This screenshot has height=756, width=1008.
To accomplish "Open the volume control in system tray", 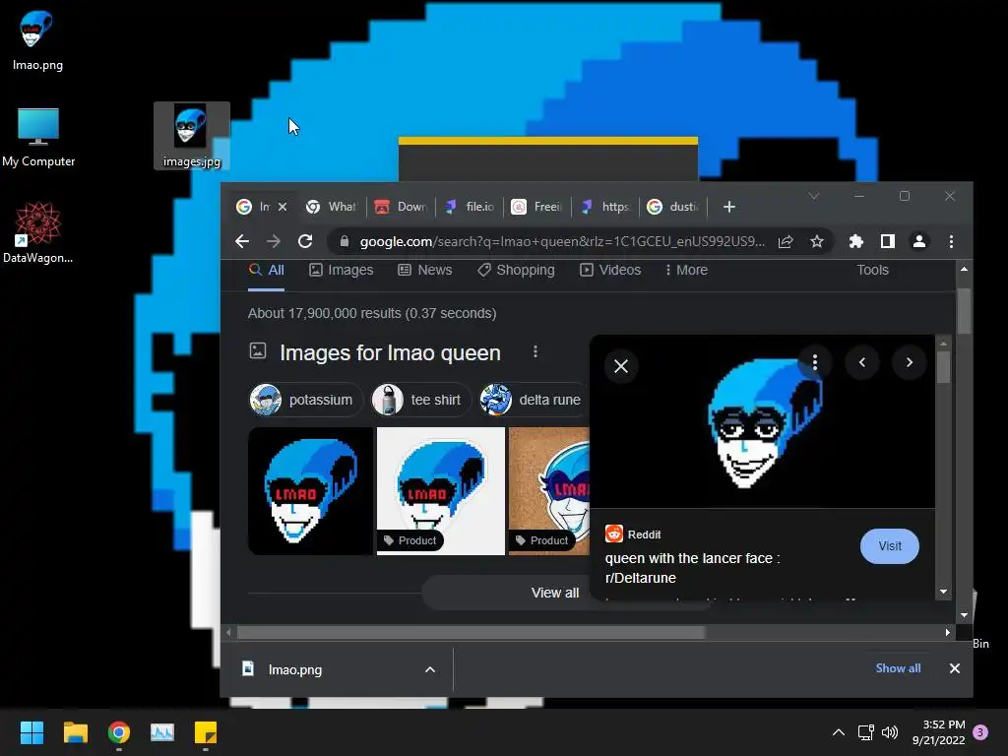I will [890, 732].
